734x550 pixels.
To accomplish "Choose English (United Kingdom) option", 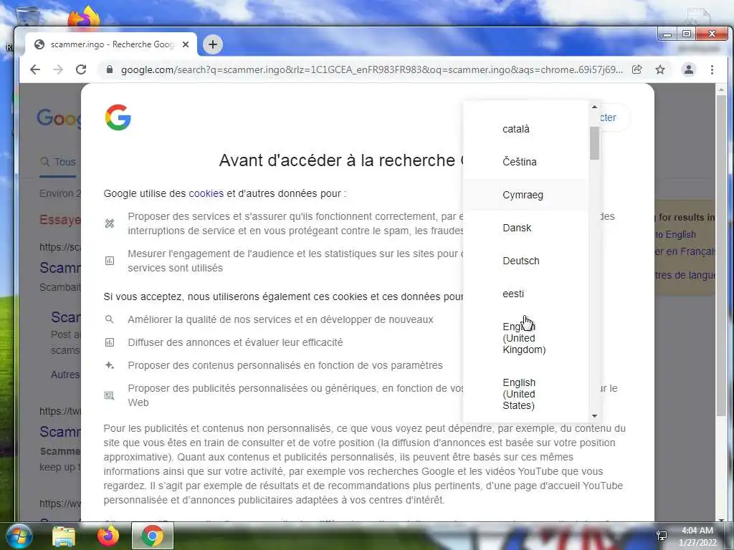I will [x=525, y=338].
